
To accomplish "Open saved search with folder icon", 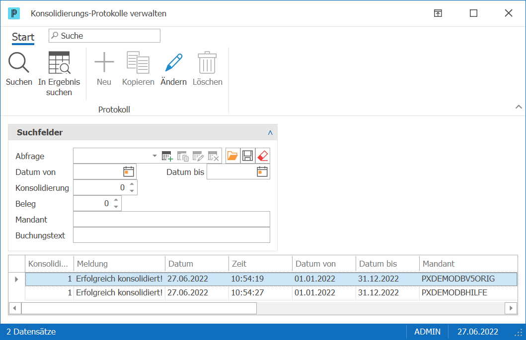I will [232, 156].
